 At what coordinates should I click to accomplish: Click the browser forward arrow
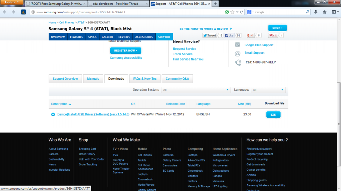tap(13, 12)
